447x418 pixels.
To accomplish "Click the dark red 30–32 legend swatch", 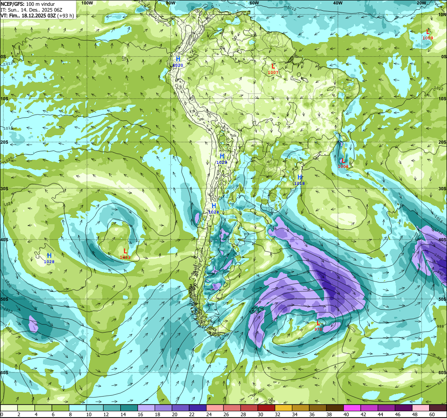I will 266,408.
